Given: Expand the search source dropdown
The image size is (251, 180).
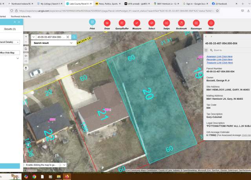Looking at the screenshot, I should click(33, 37).
